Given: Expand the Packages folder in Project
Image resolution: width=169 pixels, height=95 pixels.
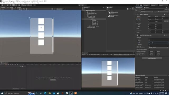Looking at the screenshot, I should (x=107, y=17).
